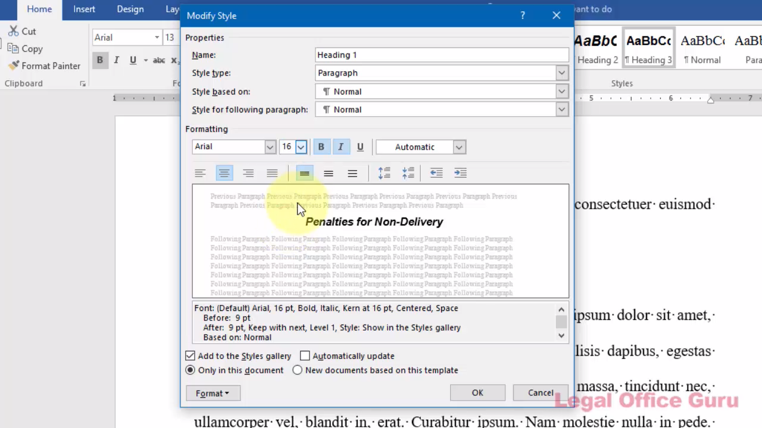Open Clipboard group dialog launcher
Screen dimensions: 762x428
coord(83,84)
